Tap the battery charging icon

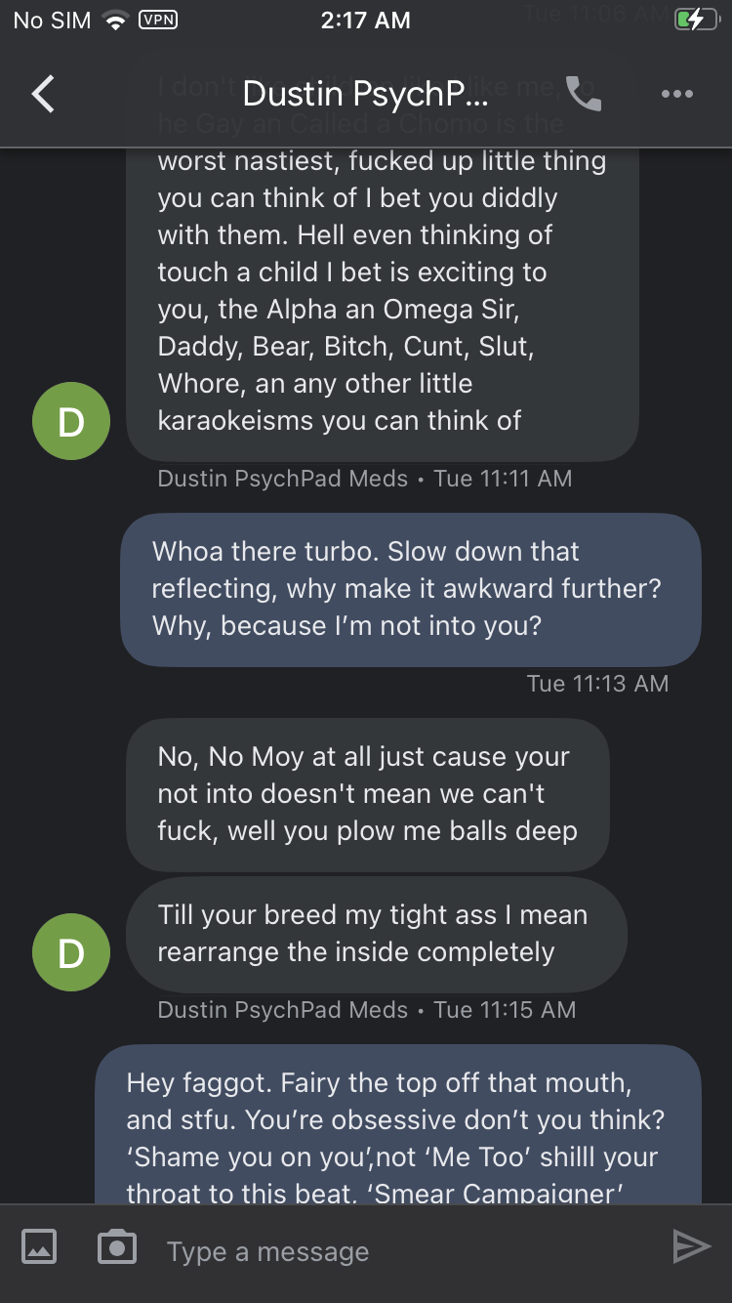point(695,21)
